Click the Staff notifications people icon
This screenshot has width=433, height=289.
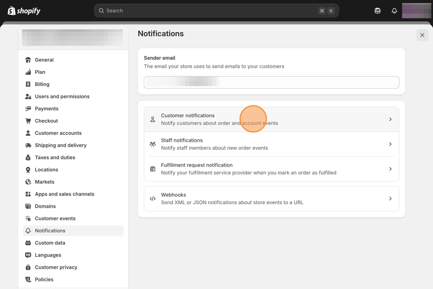[153, 144]
